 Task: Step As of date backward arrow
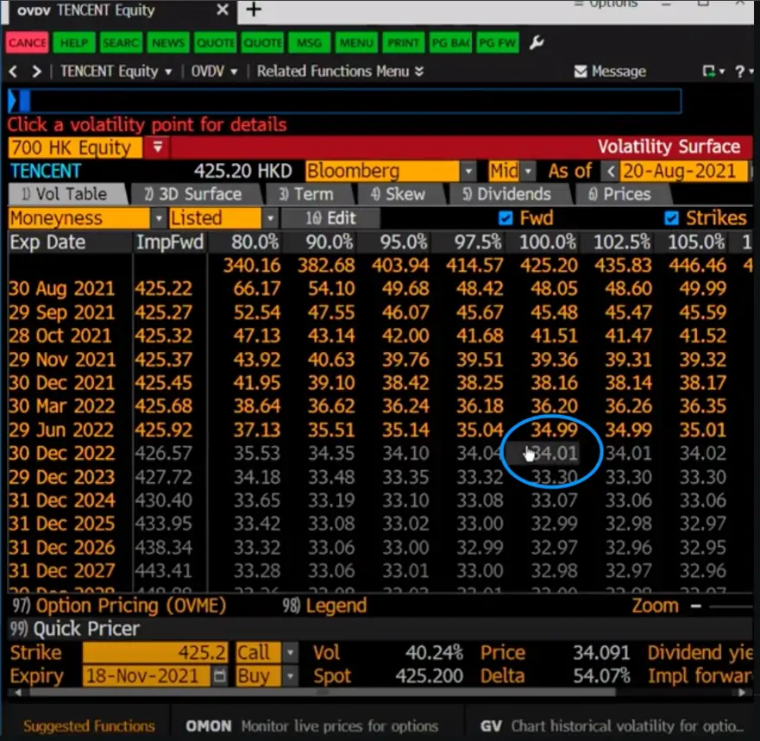[611, 171]
